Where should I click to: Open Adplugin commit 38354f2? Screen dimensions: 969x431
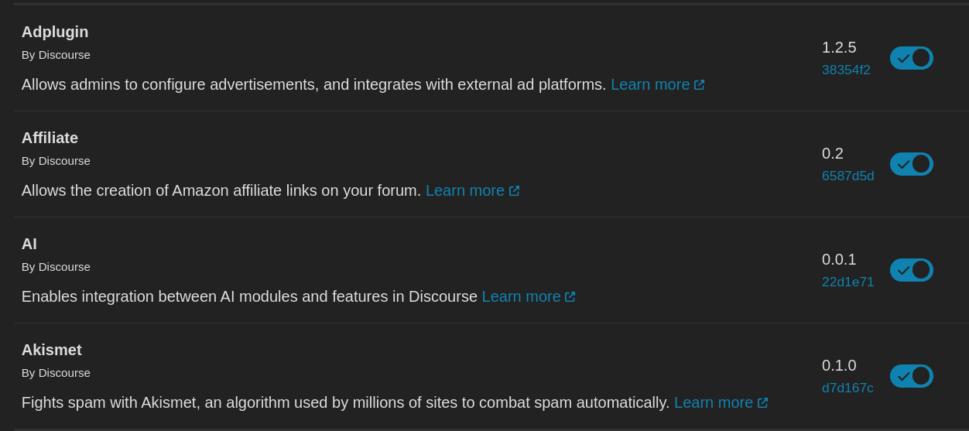click(846, 70)
